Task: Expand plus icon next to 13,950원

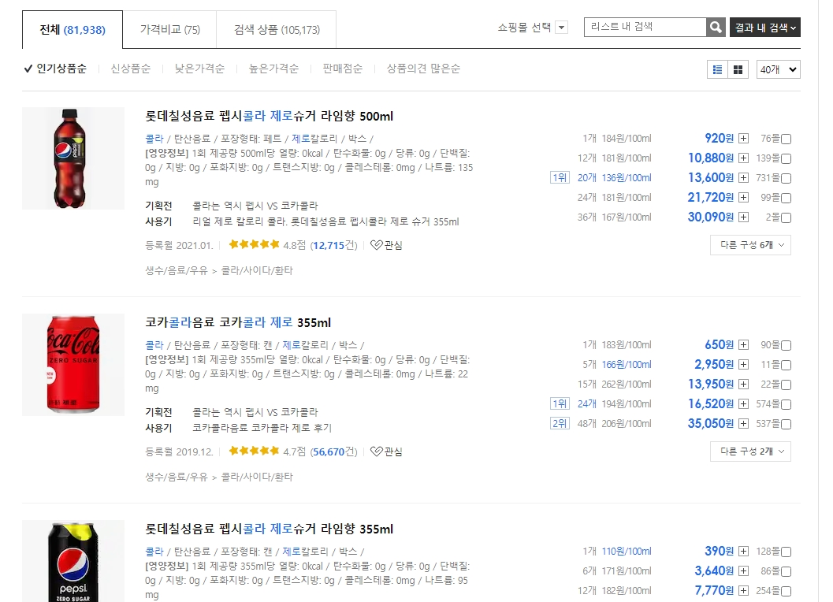Action: click(743, 385)
